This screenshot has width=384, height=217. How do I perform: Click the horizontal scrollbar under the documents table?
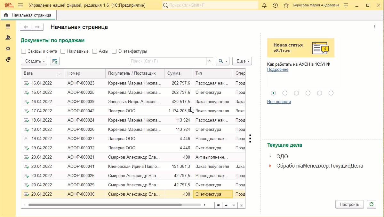(105, 205)
